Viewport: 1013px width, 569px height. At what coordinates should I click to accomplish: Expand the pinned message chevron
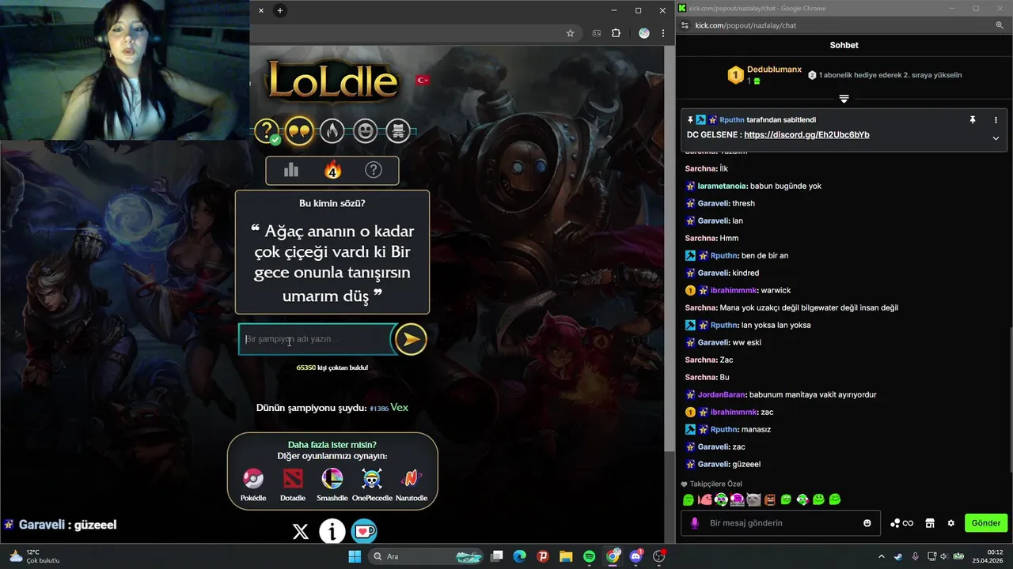(996, 138)
